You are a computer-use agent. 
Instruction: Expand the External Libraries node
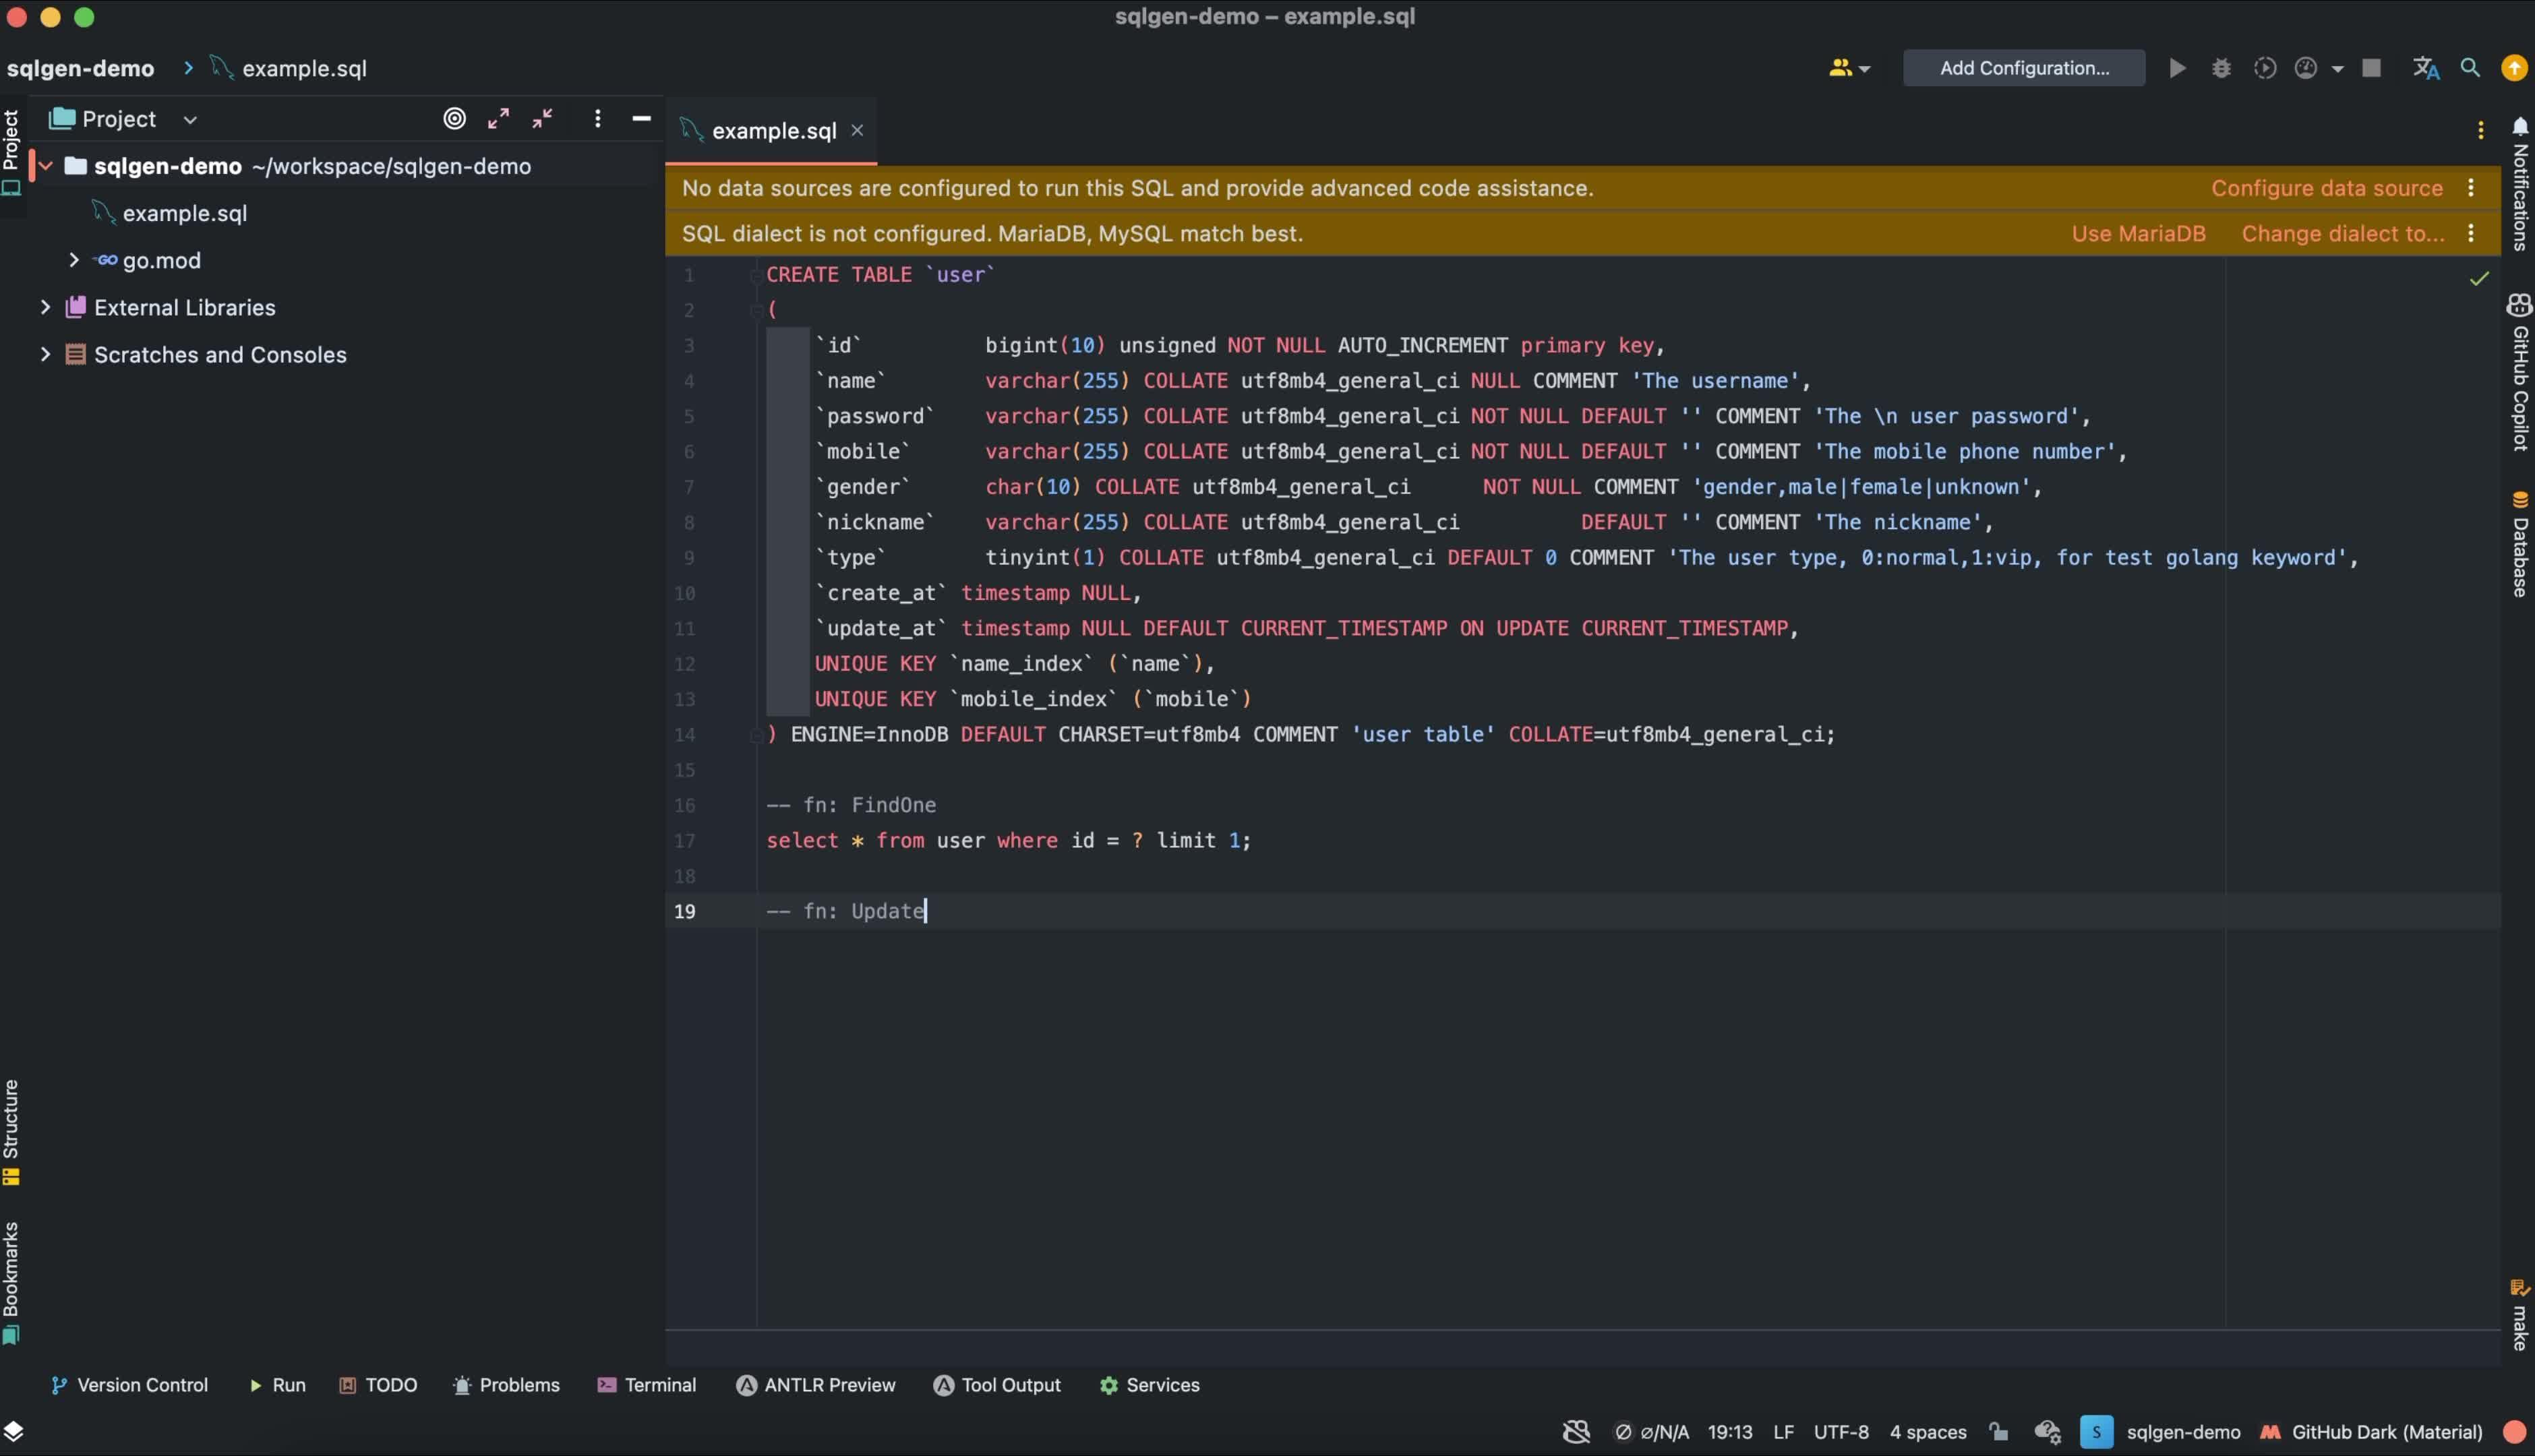tap(45, 307)
